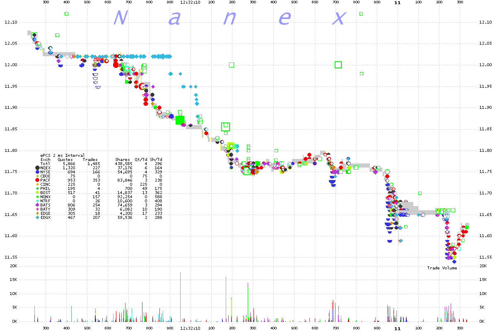The image size is (497, 331).
Task: Click the '12:32:10' time label on bottom axis
Action: [x=191, y=328]
